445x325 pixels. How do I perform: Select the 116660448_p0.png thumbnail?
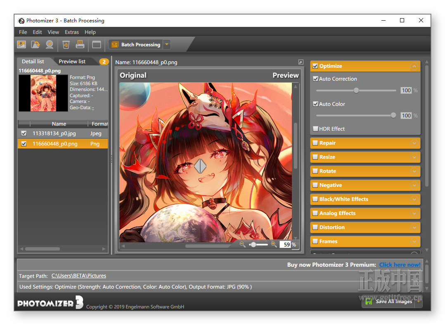[x=43, y=93]
